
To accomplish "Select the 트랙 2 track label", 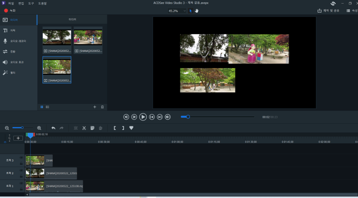I will 10,173.
